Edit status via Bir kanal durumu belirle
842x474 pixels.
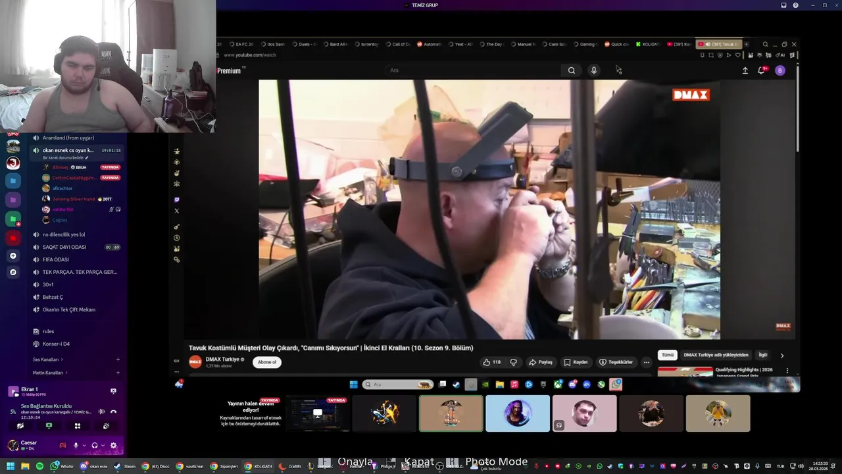[x=66, y=158]
